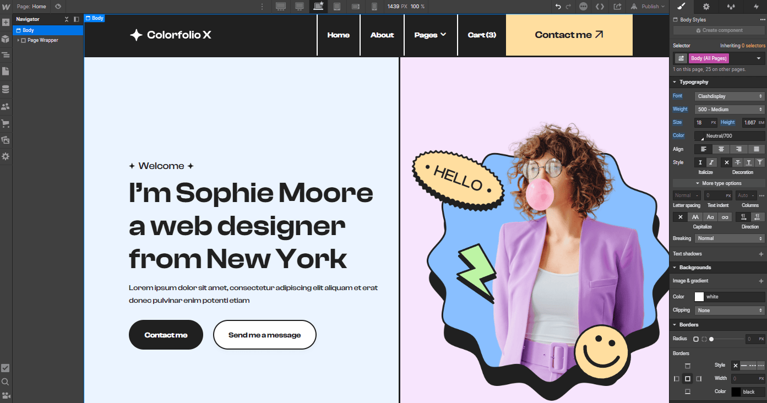Open the CMS Collections panel

tap(6, 89)
